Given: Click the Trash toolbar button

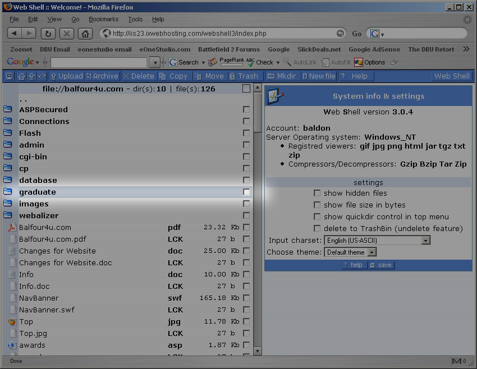Looking at the screenshot, I should coord(244,76).
